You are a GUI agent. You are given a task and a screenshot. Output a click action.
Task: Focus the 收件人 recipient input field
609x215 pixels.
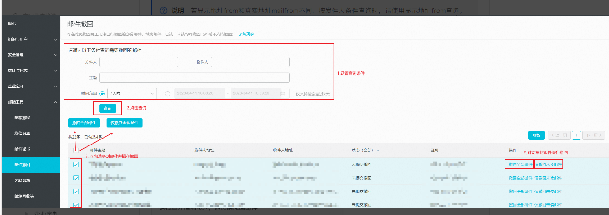point(250,62)
